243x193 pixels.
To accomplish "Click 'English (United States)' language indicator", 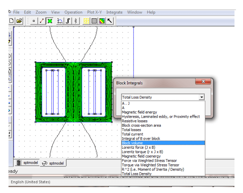I will pos(31,182).
